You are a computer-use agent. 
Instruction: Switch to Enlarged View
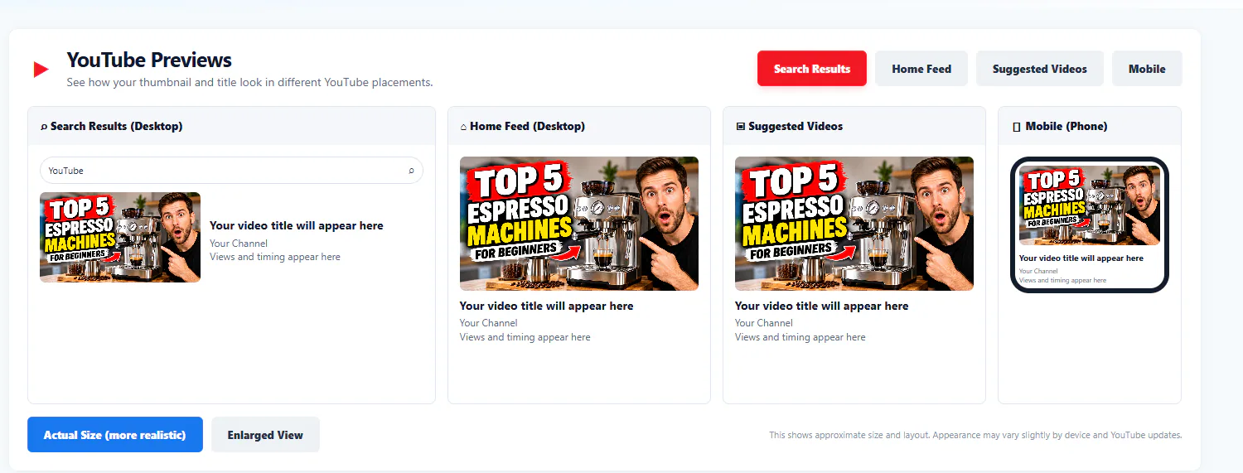tap(265, 435)
